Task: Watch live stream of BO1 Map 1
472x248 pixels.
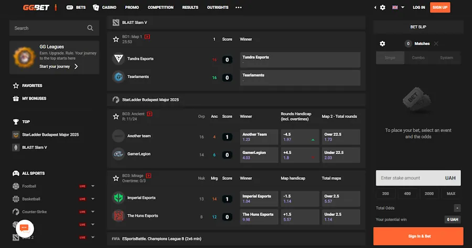Action: (147, 37)
